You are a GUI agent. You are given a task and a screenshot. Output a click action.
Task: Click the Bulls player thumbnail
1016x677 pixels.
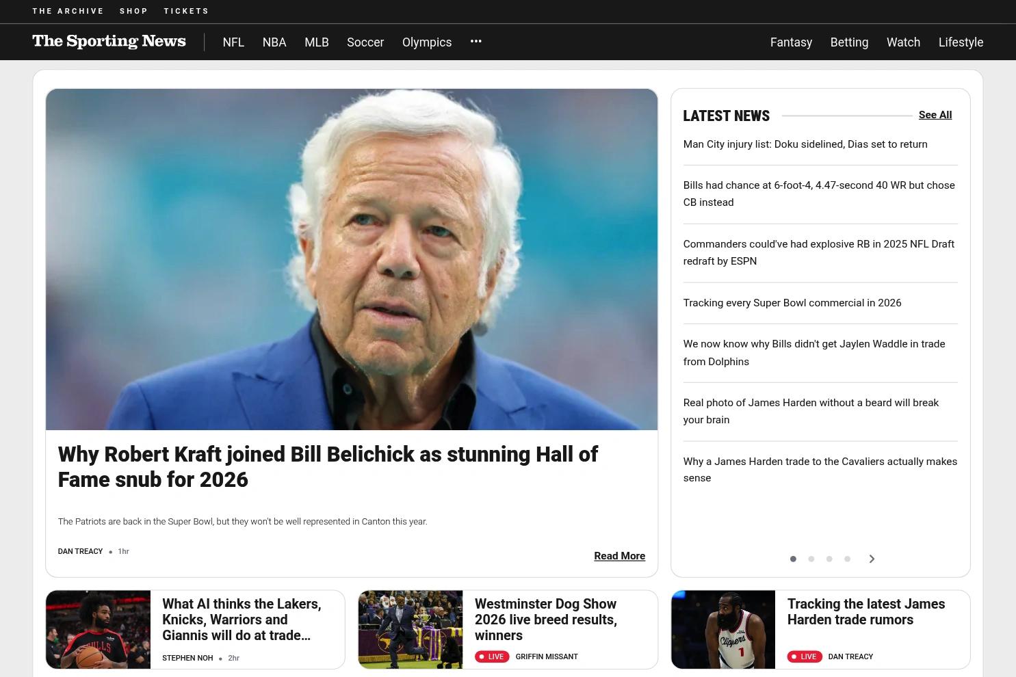tap(98, 630)
